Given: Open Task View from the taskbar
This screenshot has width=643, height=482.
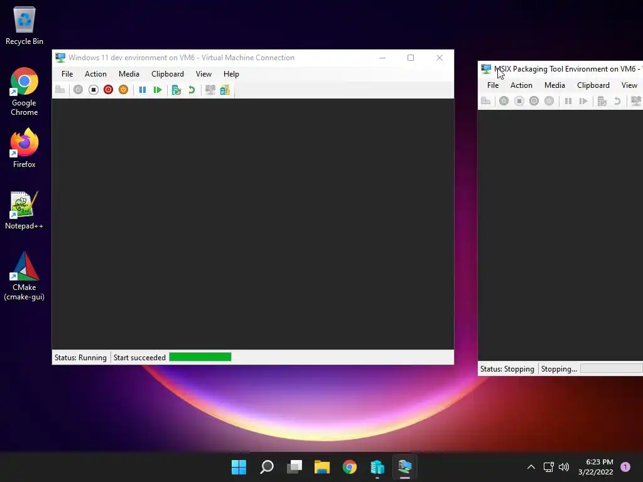Looking at the screenshot, I should coord(294,467).
